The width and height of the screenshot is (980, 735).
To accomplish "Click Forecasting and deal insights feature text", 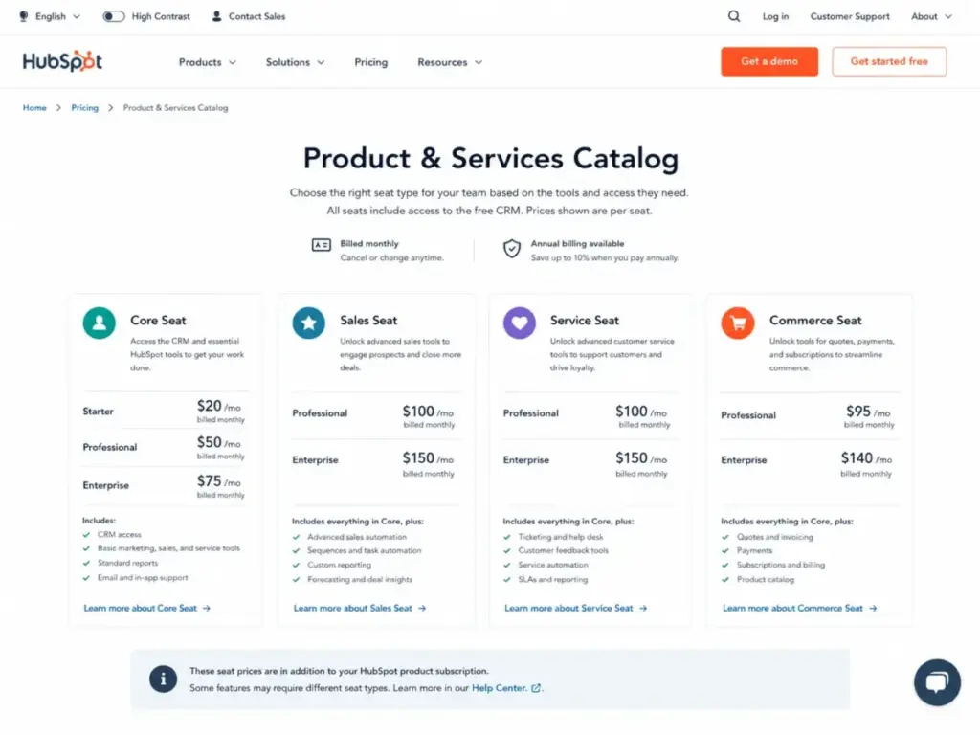I will pos(360,579).
